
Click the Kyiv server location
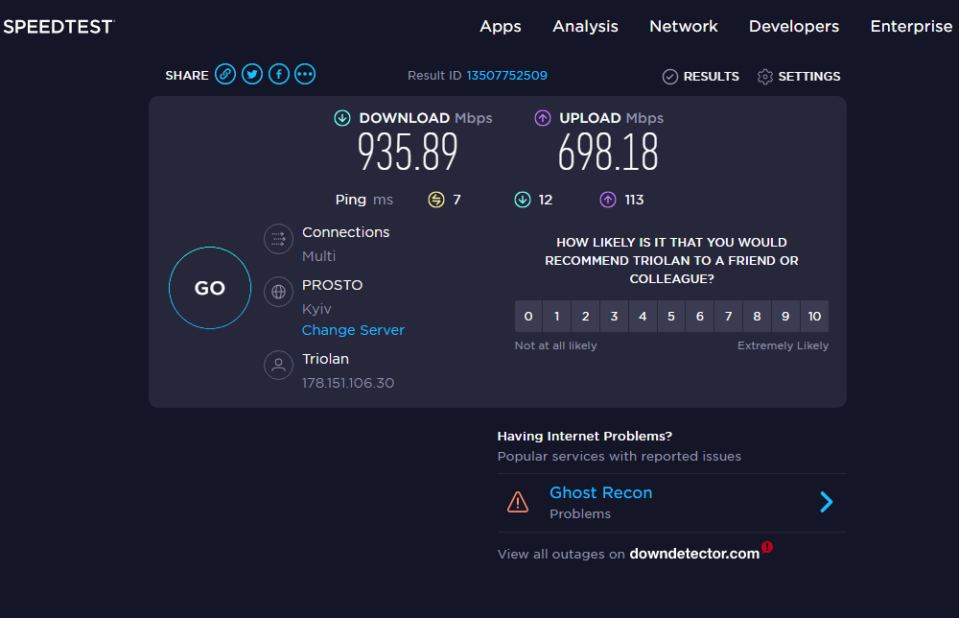click(x=316, y=309)
